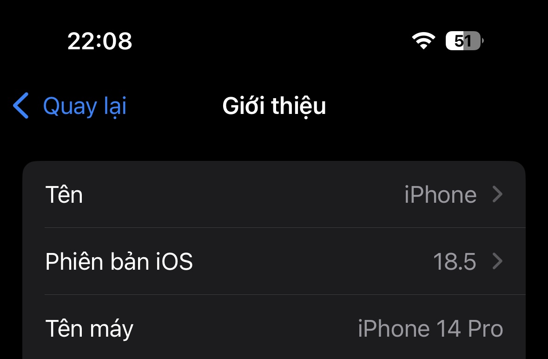This screenshot has width=548, height=359.
Task: Select the Phiên bản iOS label
Action: (x=119, y=261)
